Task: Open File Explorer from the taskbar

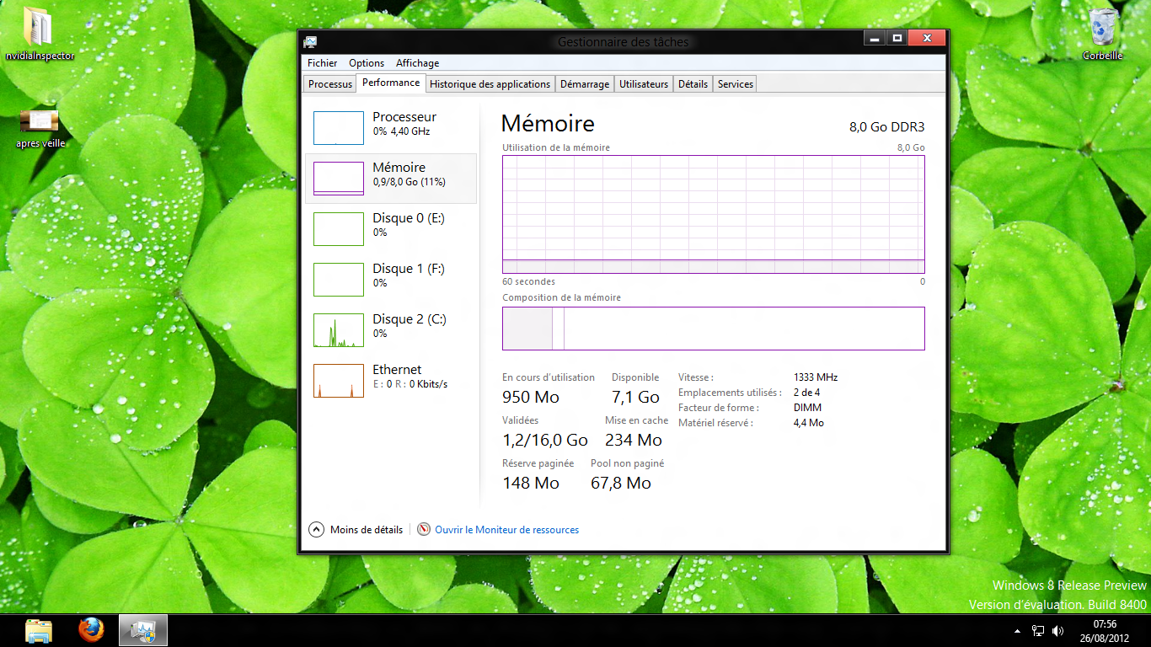Action: (x=39, y=630)
